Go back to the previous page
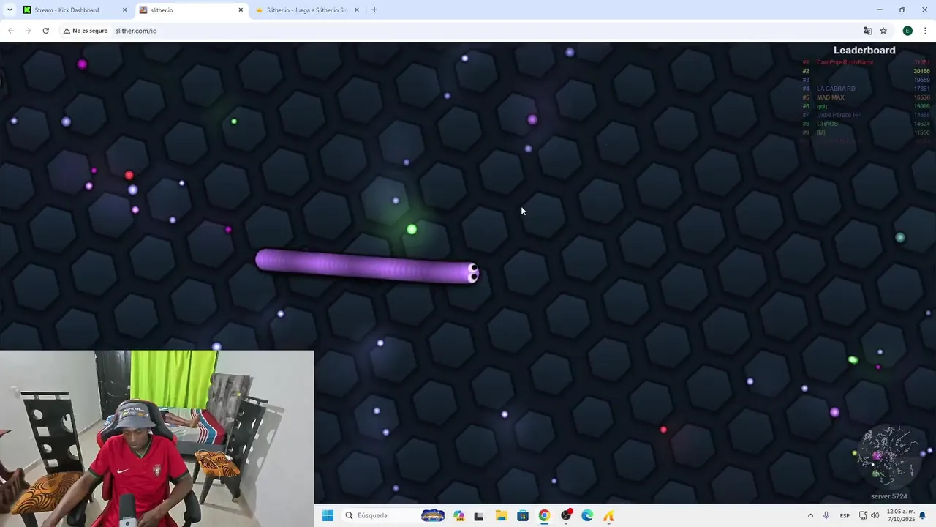 (x=10, y=31)
